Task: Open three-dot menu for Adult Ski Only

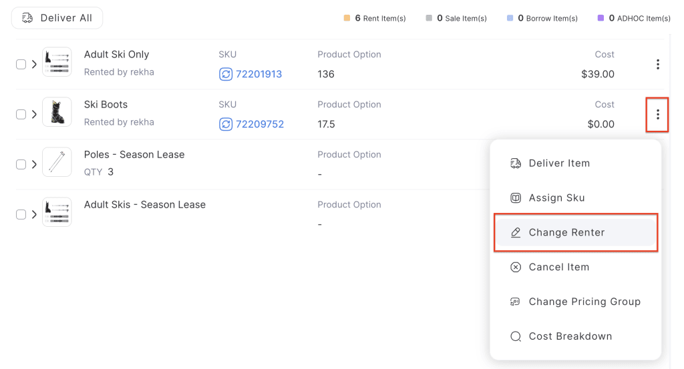Action: [x=657, y=65]
